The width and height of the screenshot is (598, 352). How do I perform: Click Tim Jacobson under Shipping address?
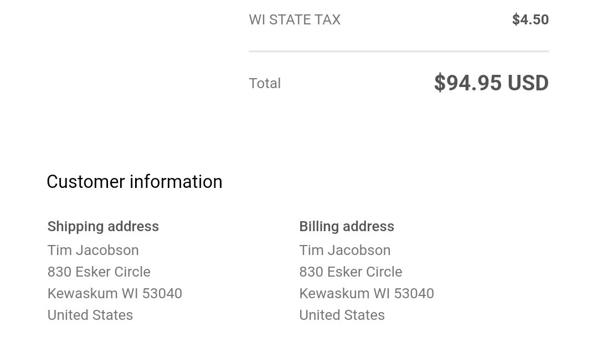(93, 250)
